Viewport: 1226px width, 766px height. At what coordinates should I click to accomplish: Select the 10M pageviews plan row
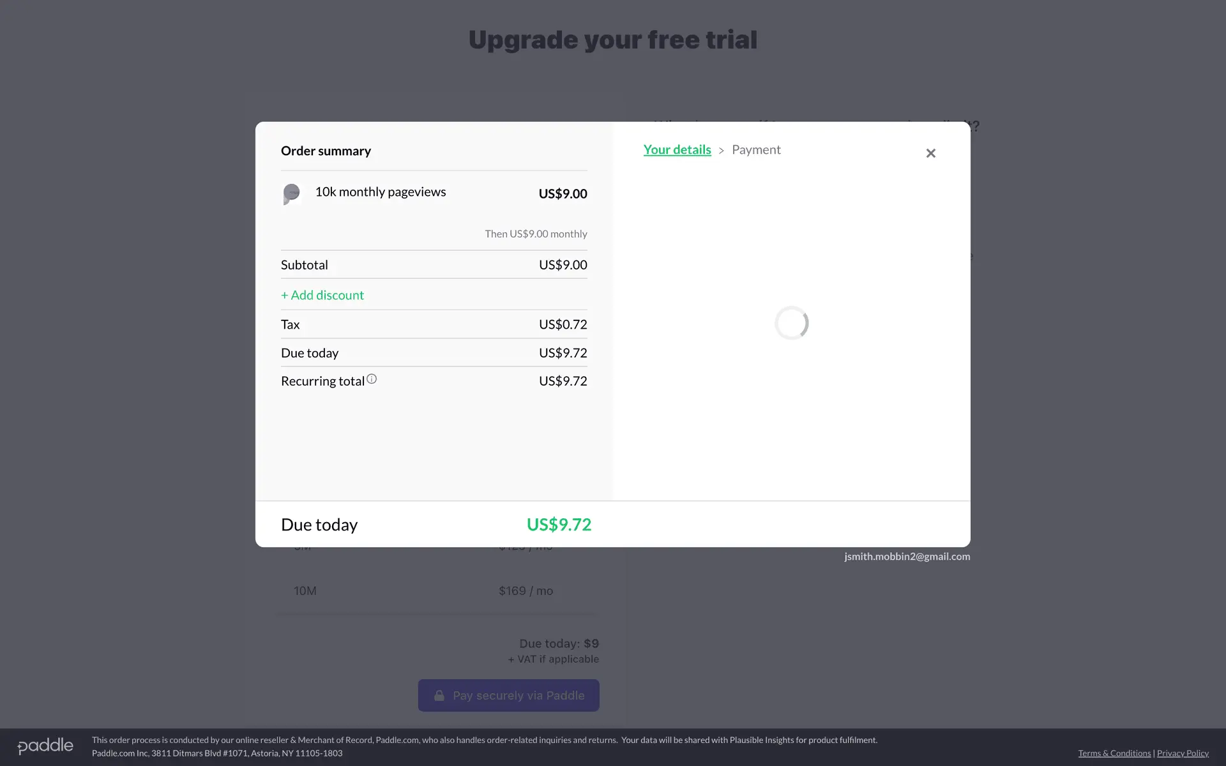(305, 591)
